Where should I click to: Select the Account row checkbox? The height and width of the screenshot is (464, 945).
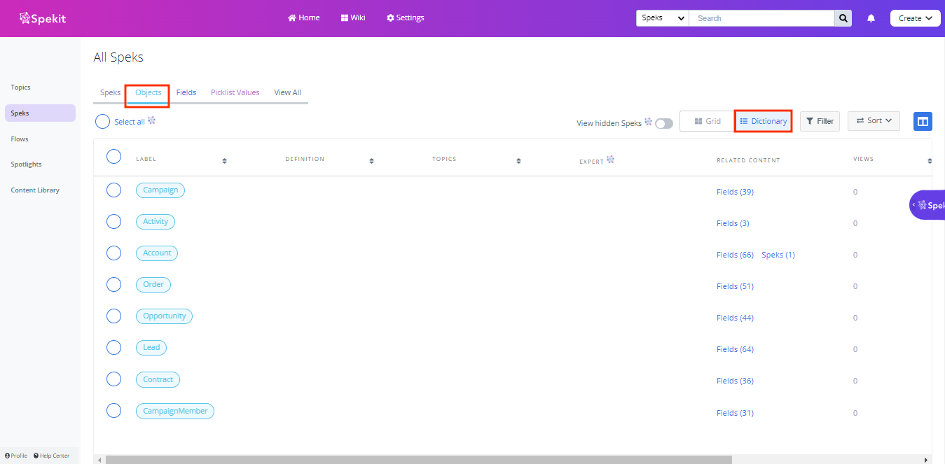pos(113,253)
